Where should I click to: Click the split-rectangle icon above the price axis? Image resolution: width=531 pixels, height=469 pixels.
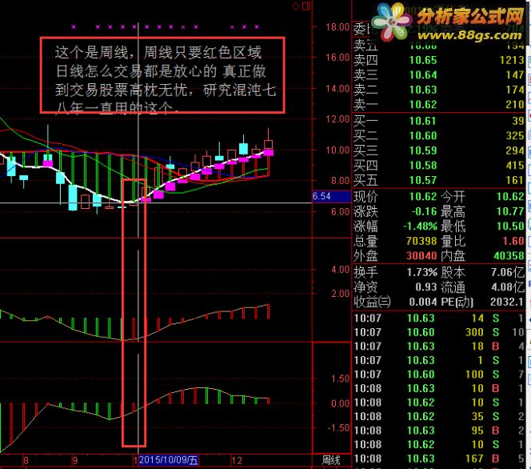(306, 6)
